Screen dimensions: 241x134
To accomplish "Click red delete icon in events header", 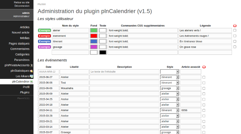I will (204, 67).
